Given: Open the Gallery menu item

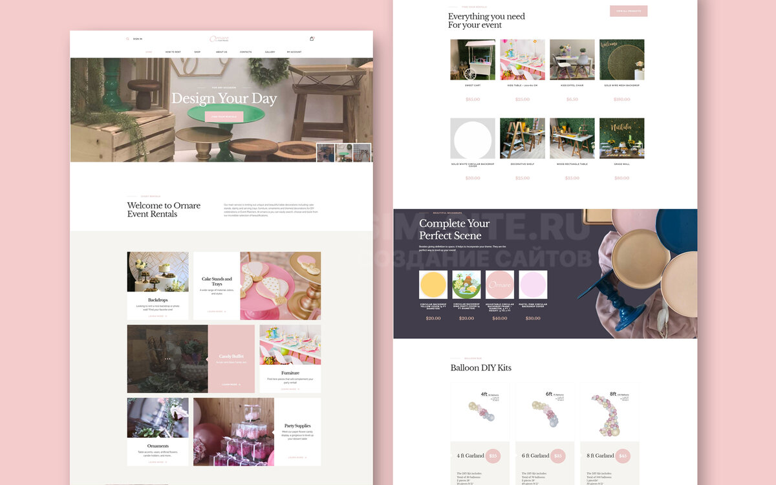Looking at the screenshot, I should pos(270,52).
